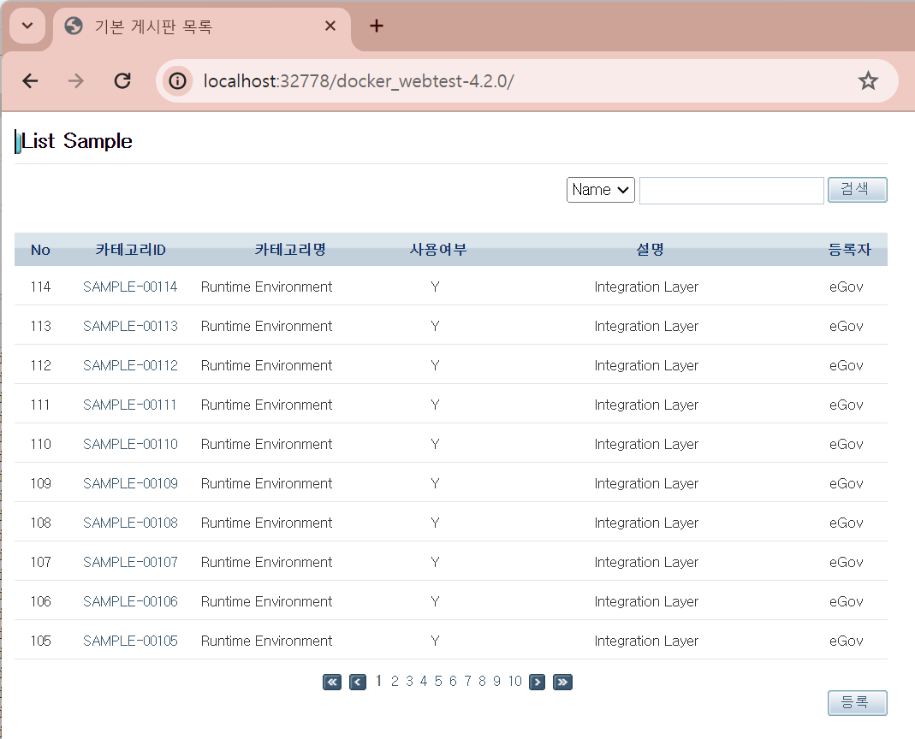Reload the page with the refresh icon
The image size is (915, 739).
(122, 81)
